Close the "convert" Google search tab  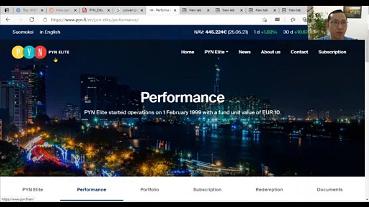point(142,10)
